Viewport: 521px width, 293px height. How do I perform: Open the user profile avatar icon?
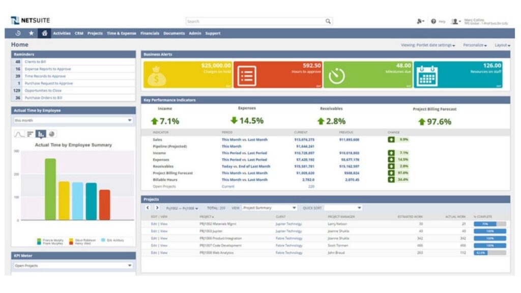click(x=454, y=21)
